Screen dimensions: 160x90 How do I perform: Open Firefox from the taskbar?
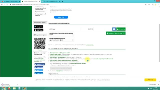pos(9,88)
